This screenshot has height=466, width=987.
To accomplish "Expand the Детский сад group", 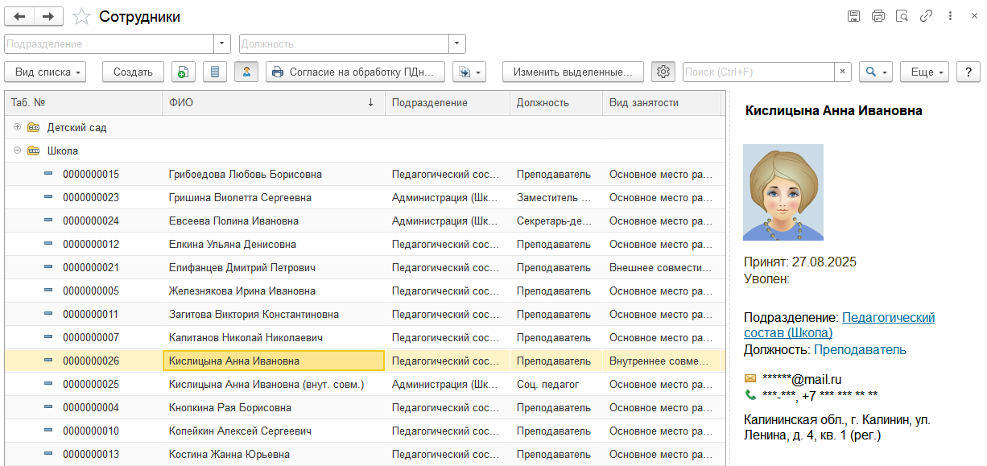I will click(x=17, y=127).
